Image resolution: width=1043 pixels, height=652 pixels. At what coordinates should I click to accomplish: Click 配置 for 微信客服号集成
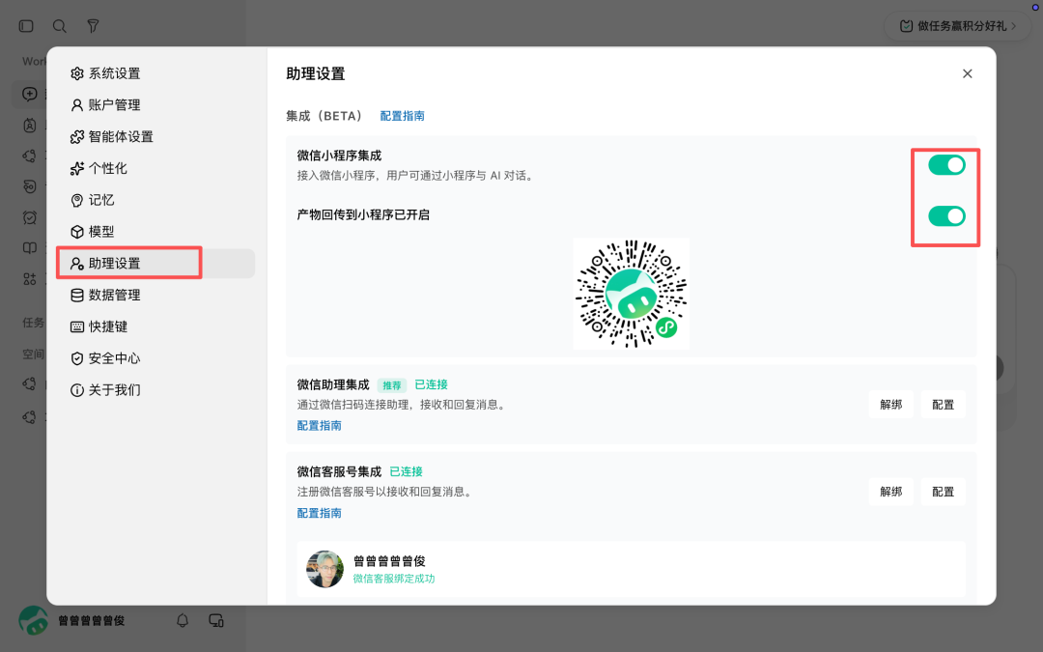943,492
